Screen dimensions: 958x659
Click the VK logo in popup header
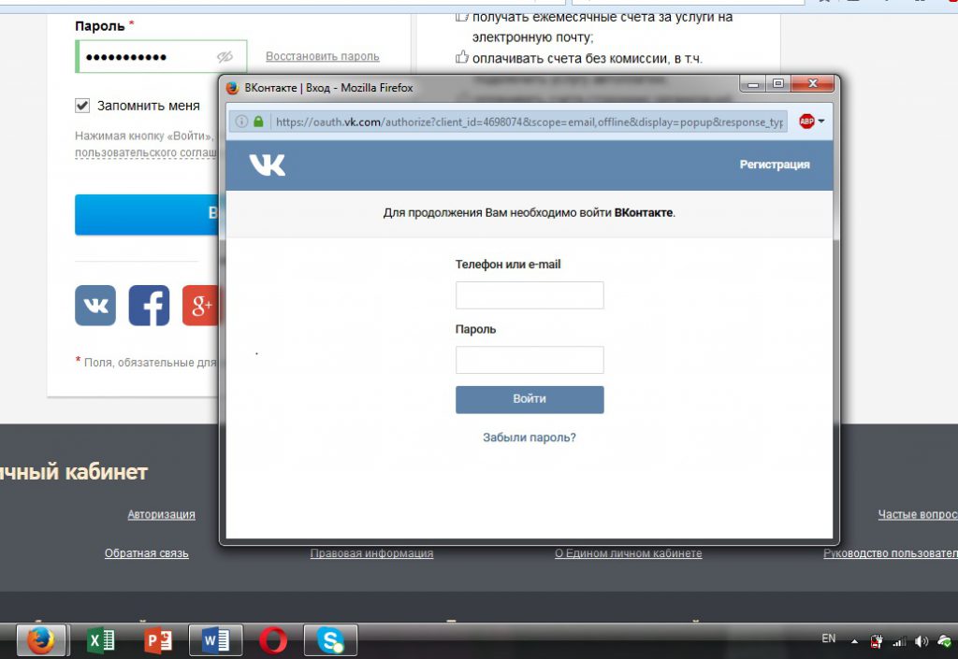[x=267, y=165]
